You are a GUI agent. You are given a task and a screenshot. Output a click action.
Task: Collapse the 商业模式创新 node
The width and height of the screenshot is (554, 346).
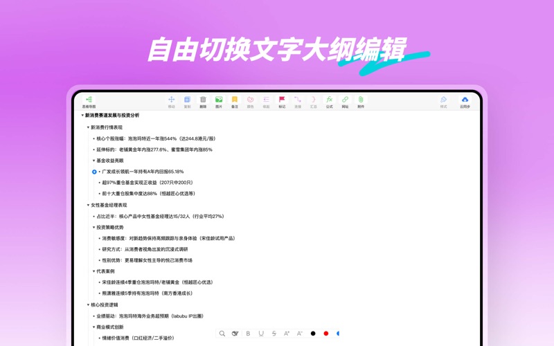pos(93,327)
